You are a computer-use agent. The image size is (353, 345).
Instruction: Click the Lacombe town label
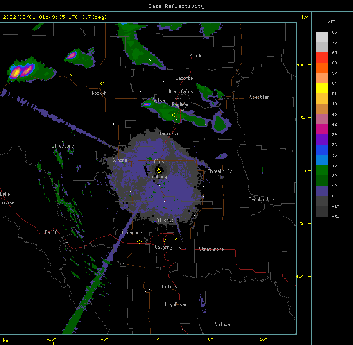184,78
